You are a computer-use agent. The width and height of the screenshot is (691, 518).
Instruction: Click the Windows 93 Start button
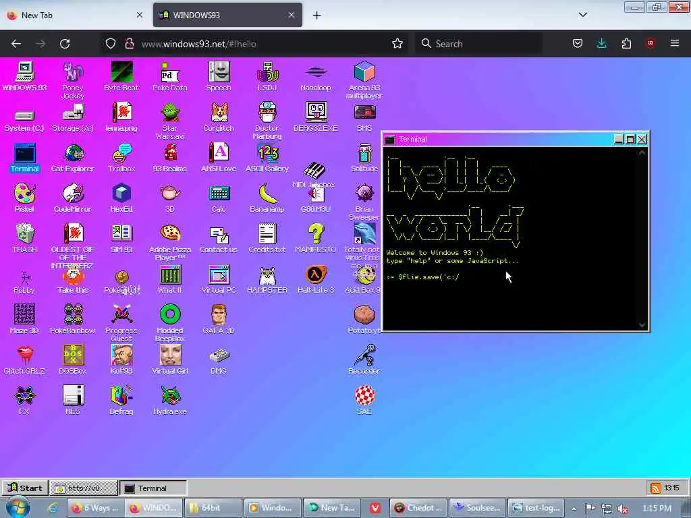tap(25, 488)
